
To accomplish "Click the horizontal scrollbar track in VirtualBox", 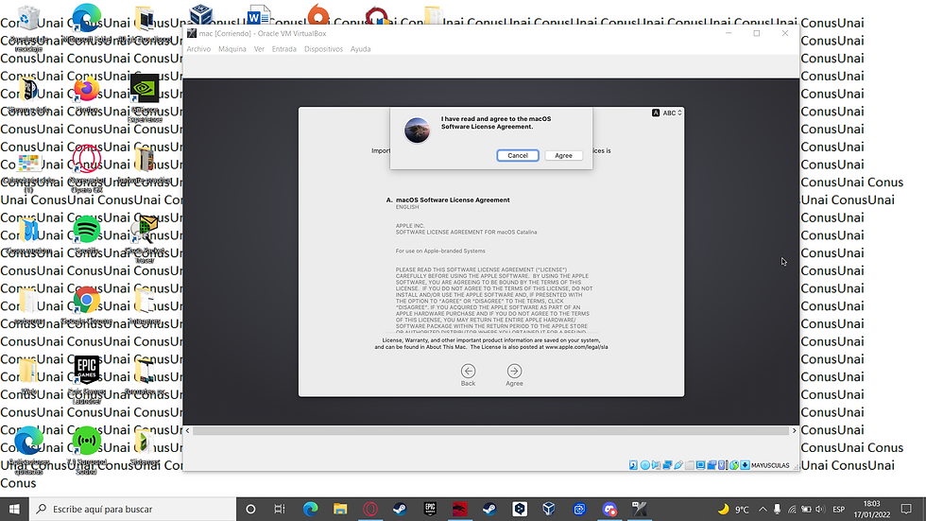I will pyautogui.click(x=490, y=430).
